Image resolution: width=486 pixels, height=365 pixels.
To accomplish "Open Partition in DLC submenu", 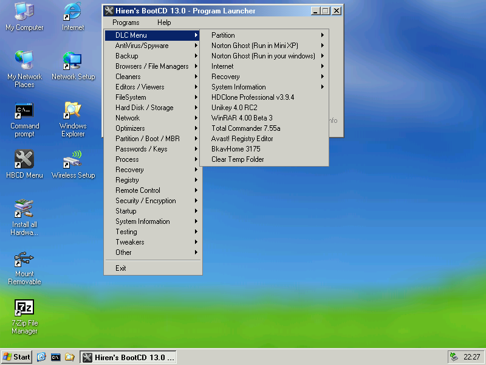I will point(264,35).
